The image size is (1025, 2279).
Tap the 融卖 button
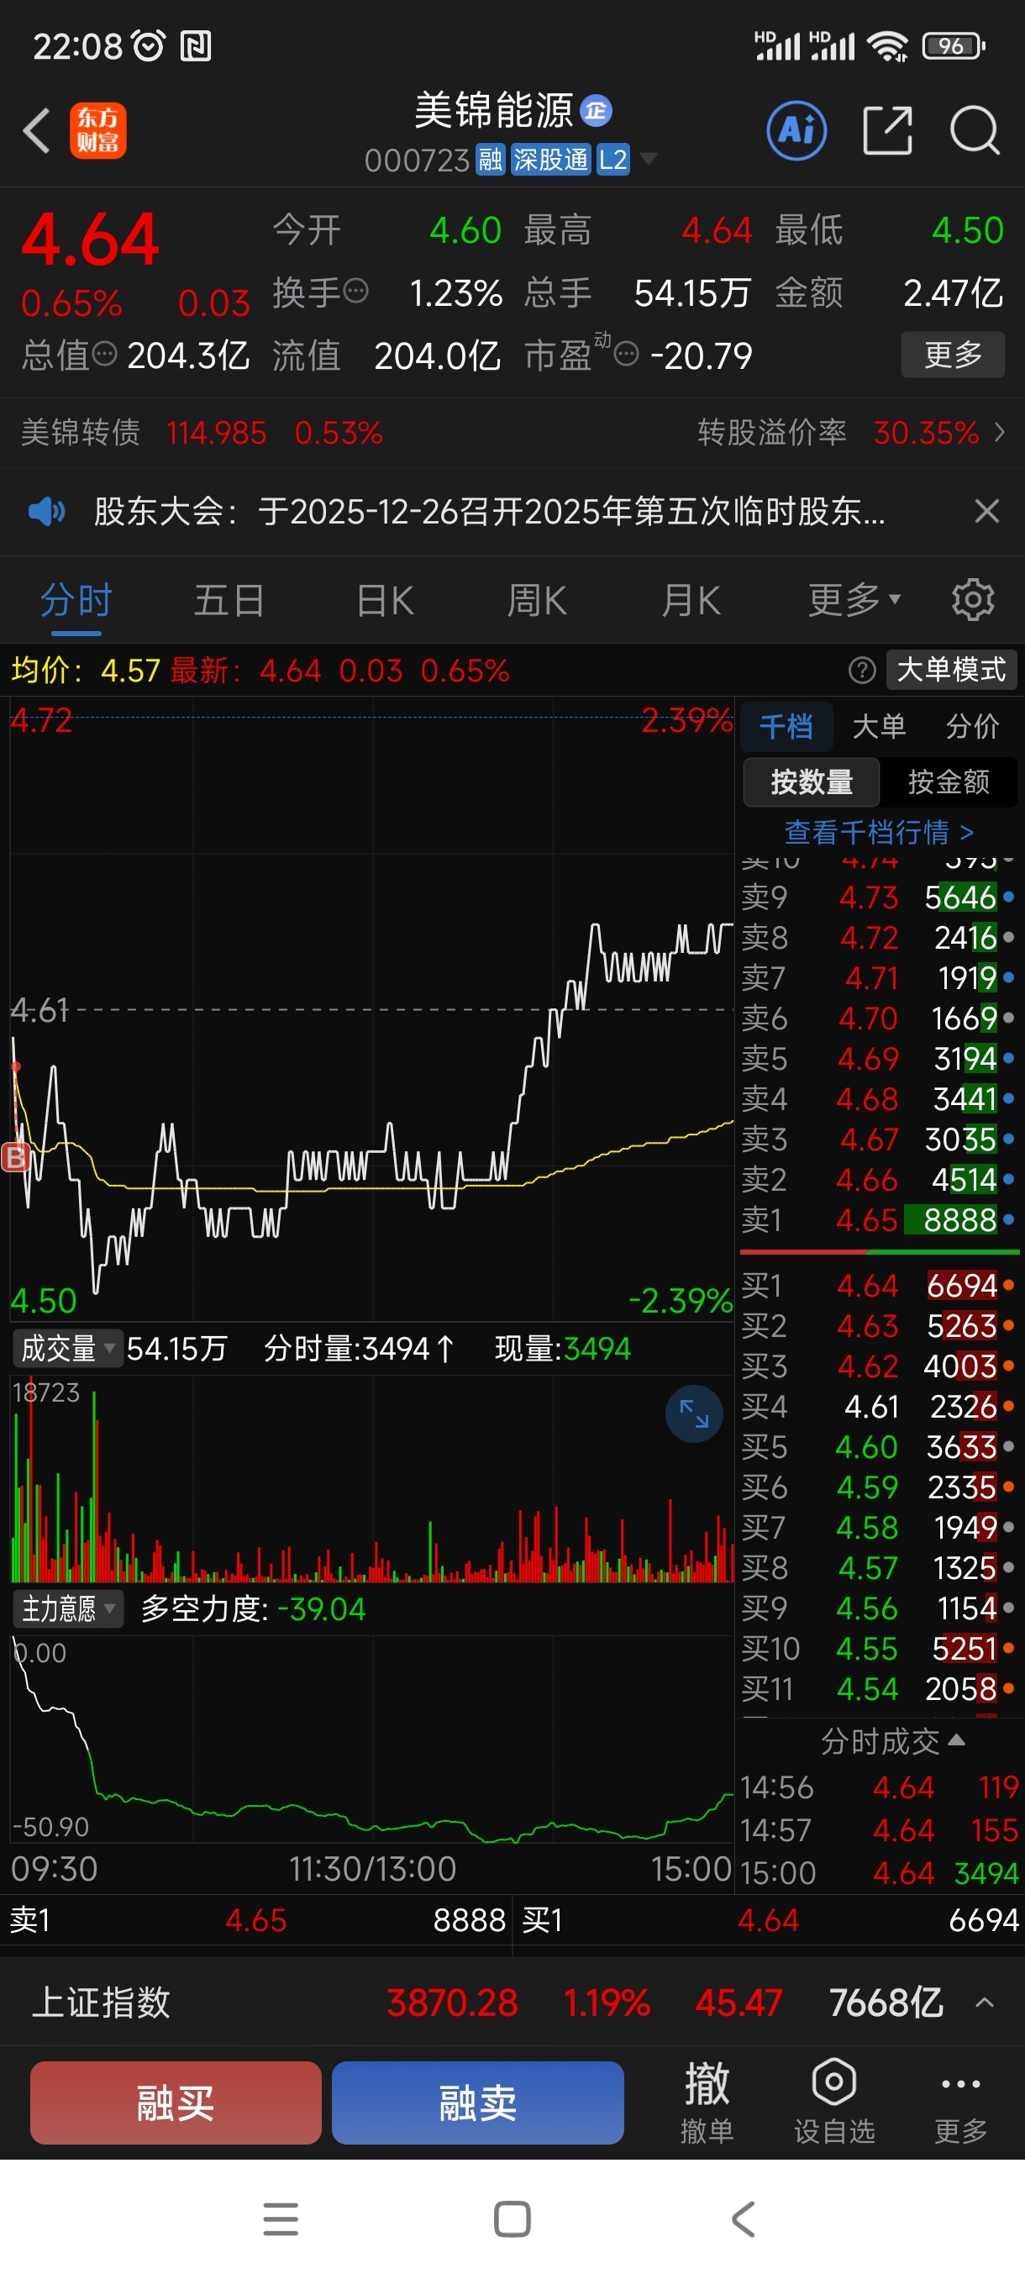(477, 2102)
